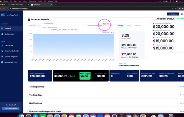Open the chart hamburger export menu
Image resolution: width=184 pixels, height=117 pixels.
[113, 32]
